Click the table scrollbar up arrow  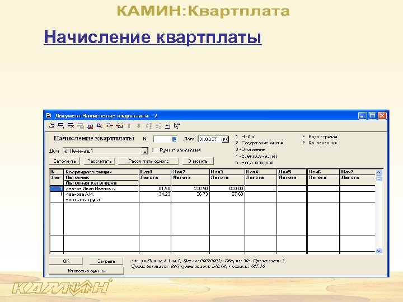[379, 173]
